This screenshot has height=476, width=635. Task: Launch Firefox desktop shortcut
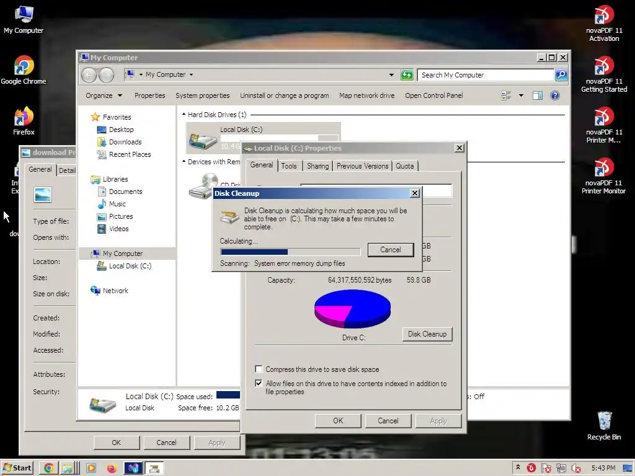(24, 121)
